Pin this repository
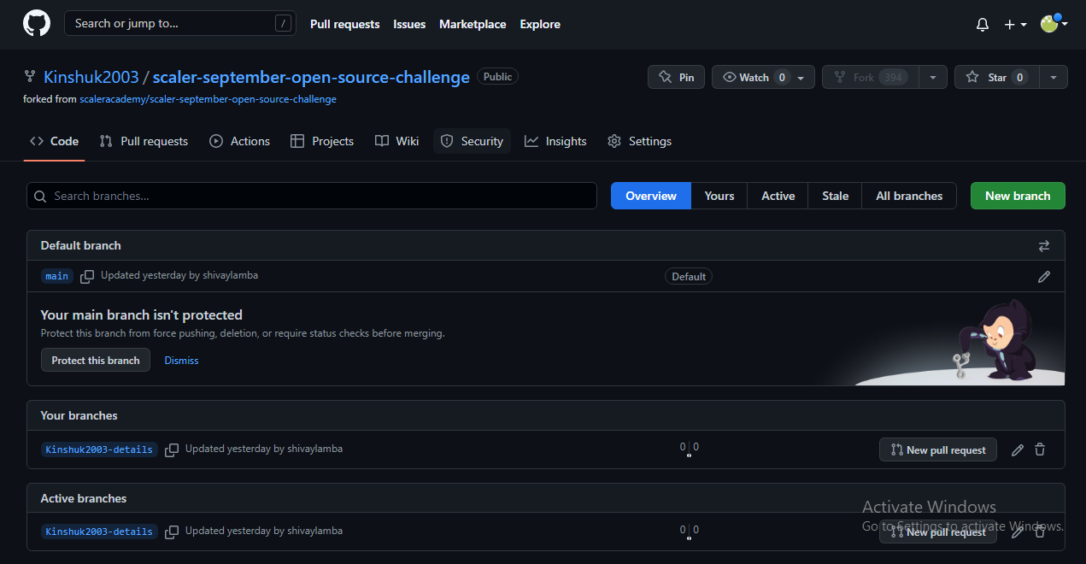This screenshot has width=1086, height=564. 676,77
